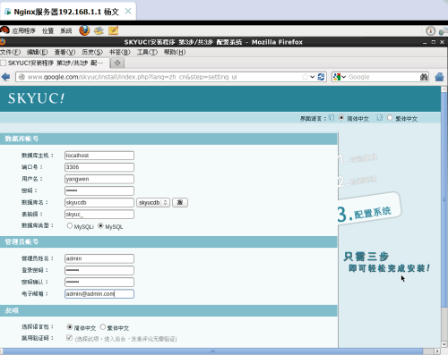Click the 管理员姓名 field containing admin
This screenshot has width=448, height=355.
pos(99,258)
